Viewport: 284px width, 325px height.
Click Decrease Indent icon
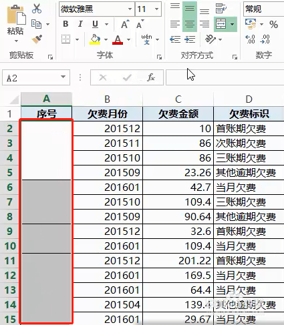coord(175,39)
